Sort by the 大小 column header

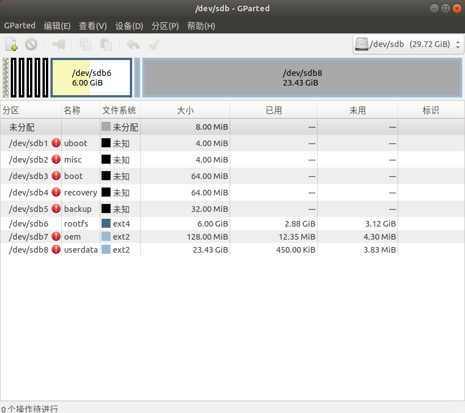pos(185,110)
